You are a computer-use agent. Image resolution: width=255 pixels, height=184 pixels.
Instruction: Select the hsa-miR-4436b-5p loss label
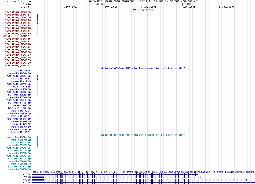pos(18,137)
